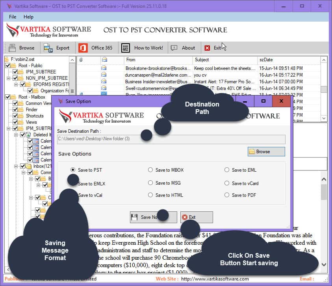The height and width of the screenshot is (286, 332).
Task: Select the Views folder in tree
Action: pos(32,122)
